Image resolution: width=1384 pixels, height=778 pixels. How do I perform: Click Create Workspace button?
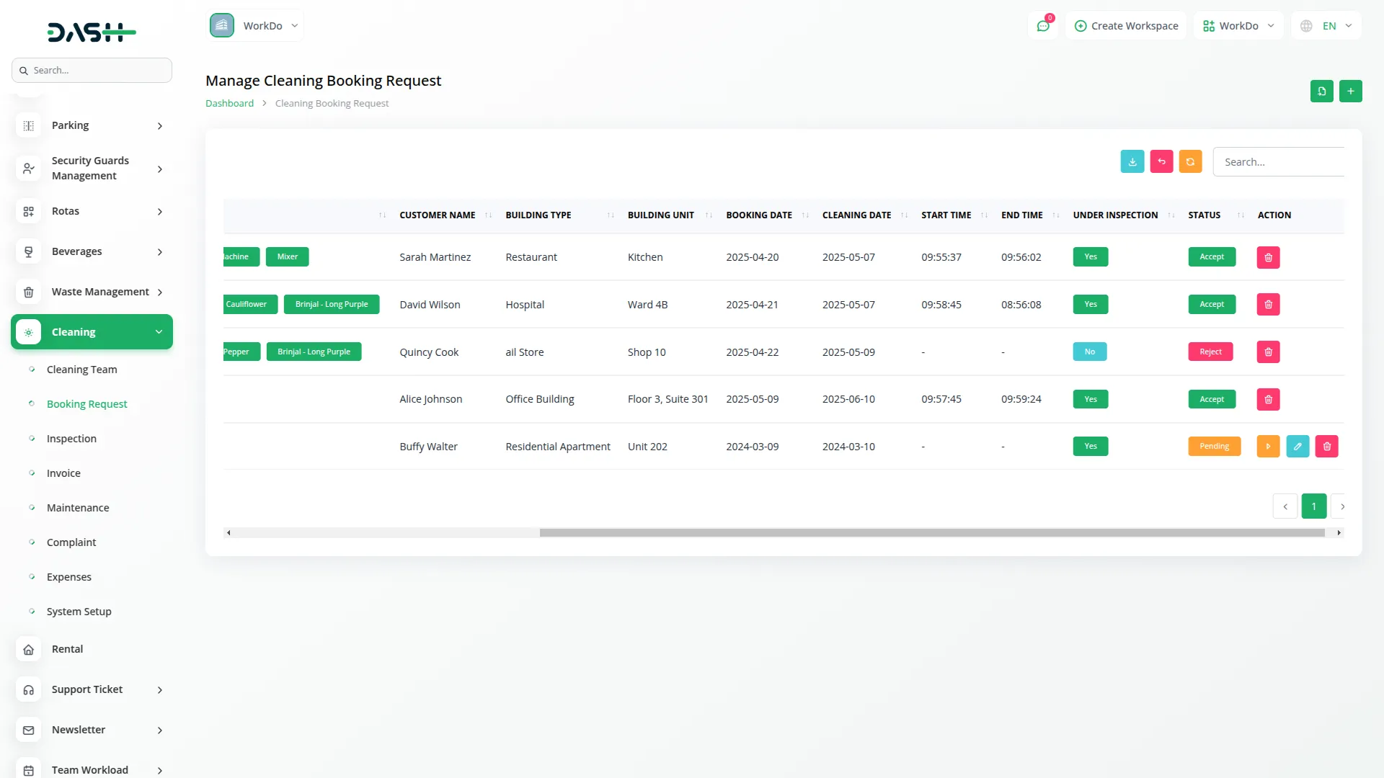coord(1126,26)
